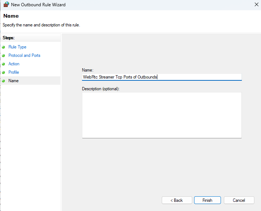Close the New Outbound Rule Wizard window

coord(256,5)
